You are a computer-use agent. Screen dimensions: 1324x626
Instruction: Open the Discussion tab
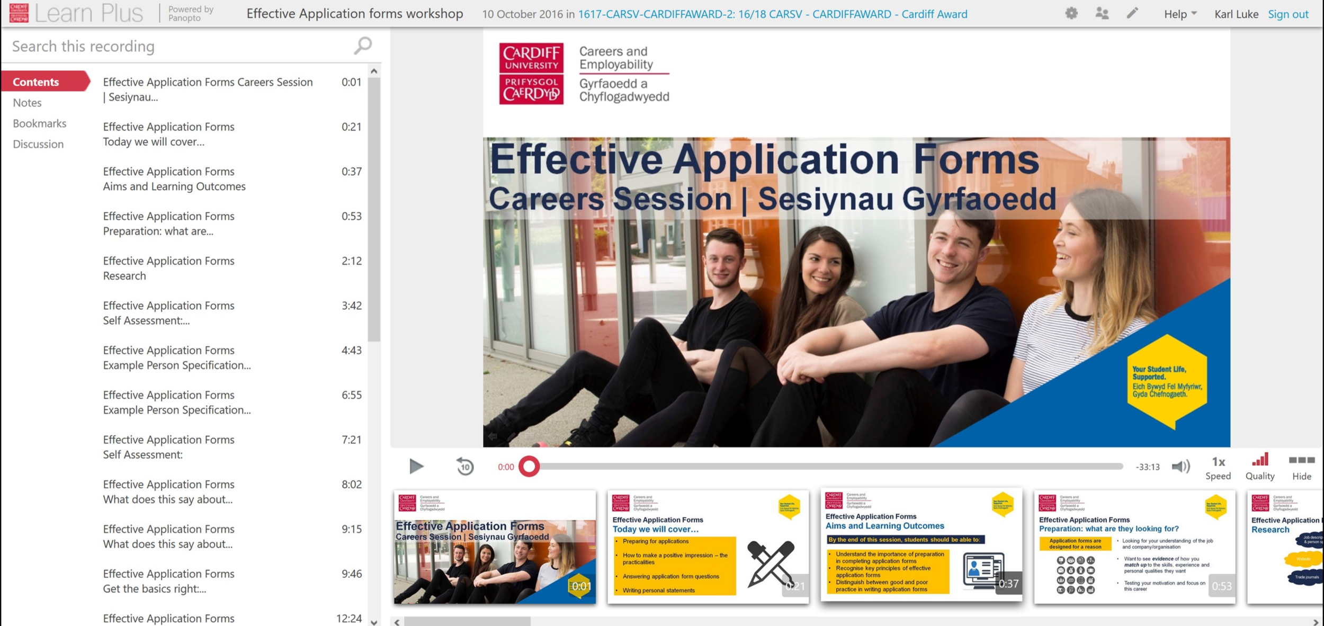click(38, 144)
